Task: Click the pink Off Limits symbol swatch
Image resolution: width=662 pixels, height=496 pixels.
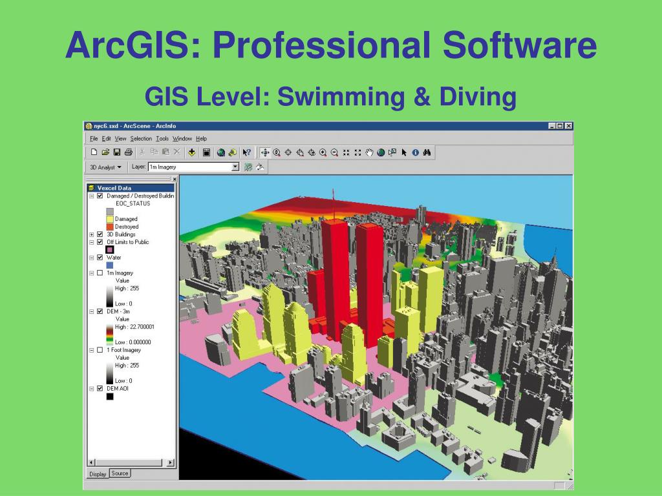Action: 110,250
